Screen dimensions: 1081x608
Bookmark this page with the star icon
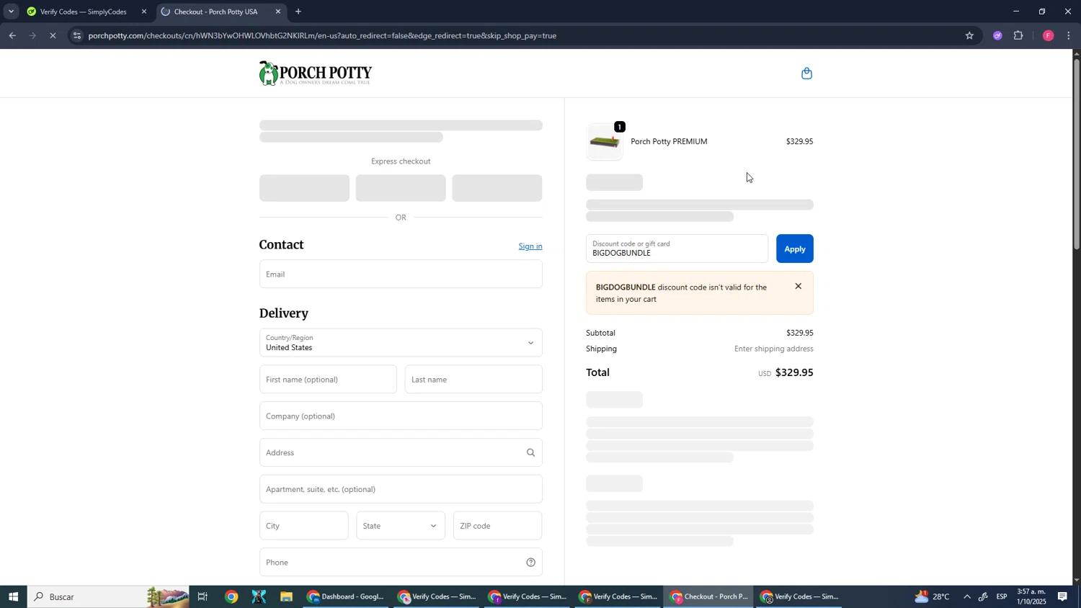(969, 35)
